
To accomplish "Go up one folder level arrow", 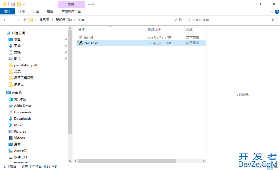I will tap(25, 20).
